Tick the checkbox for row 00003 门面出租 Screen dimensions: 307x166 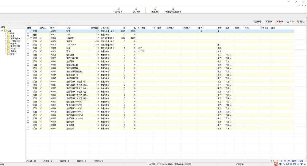(28, 38)
